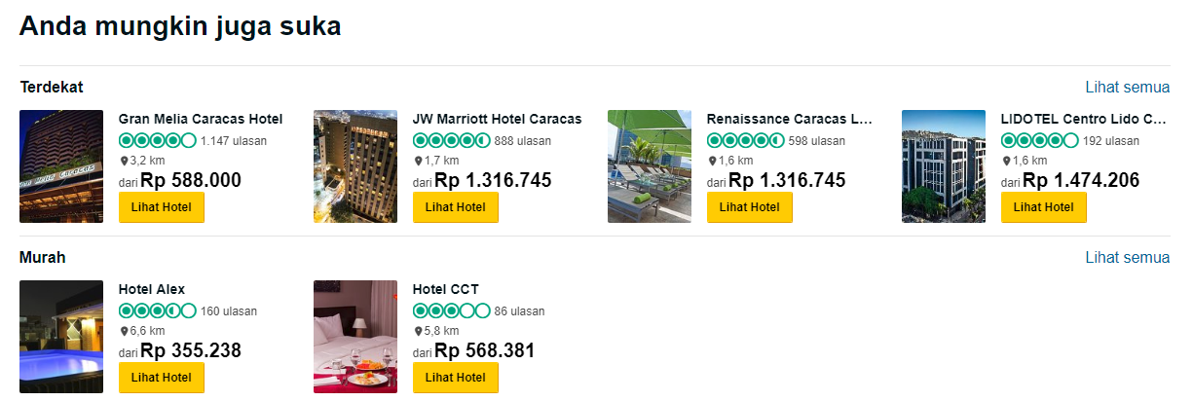Open Gran Melia Caracas Hotel thumbnail
Screen dimensions: 1193x401
coord(61,166)
